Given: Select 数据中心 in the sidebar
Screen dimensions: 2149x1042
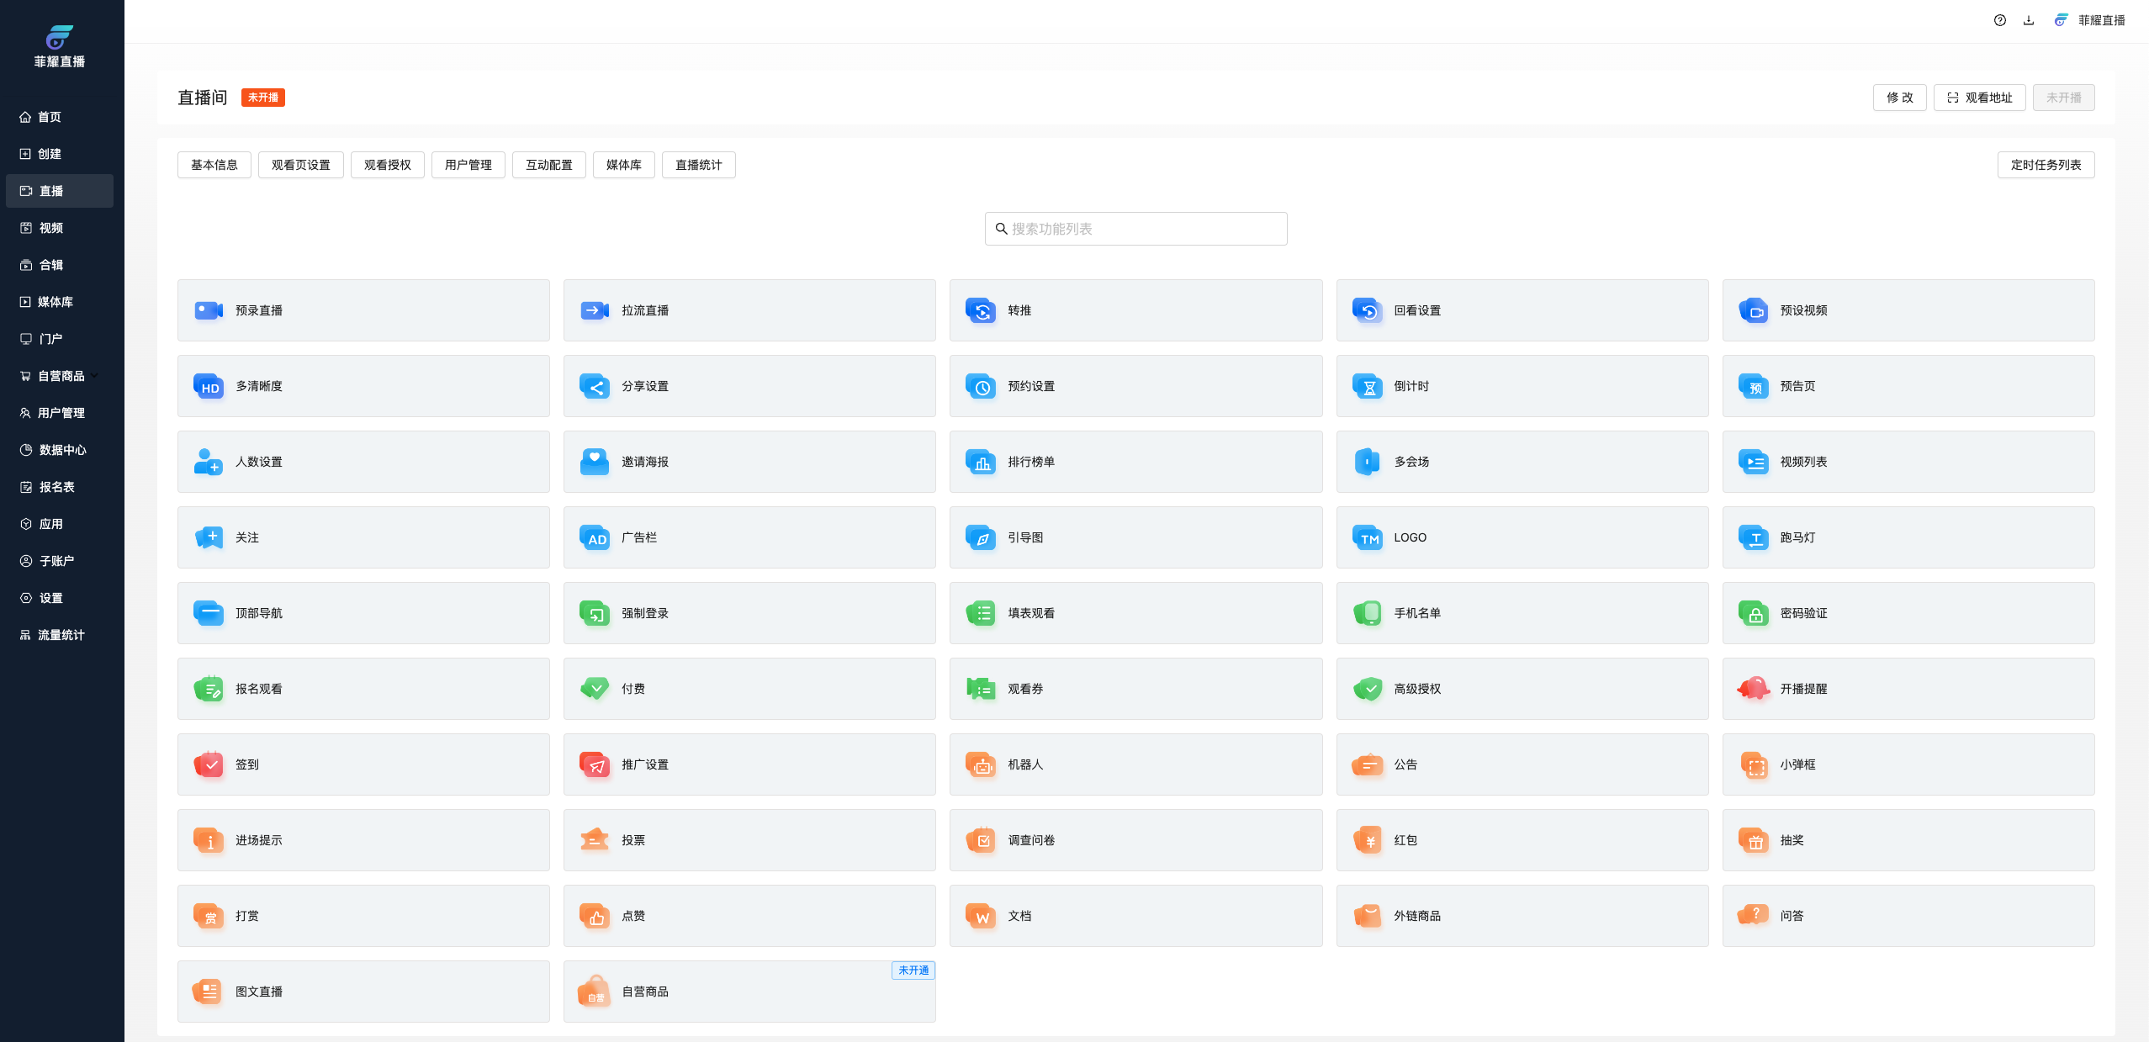Looking at the screenshot, I should [62, 450].
